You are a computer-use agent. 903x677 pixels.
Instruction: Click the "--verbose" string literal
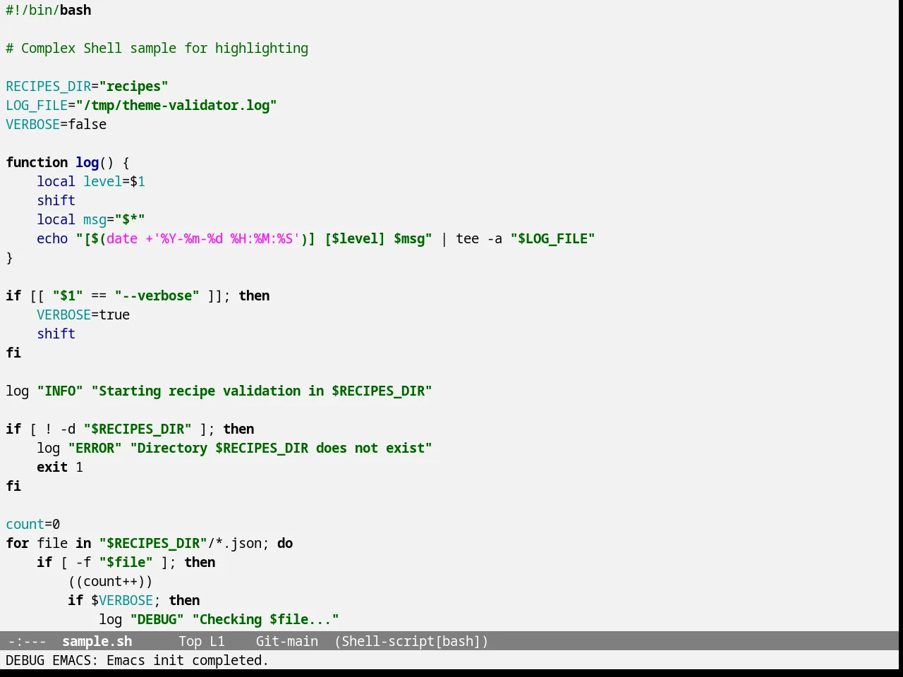[157, 295]
